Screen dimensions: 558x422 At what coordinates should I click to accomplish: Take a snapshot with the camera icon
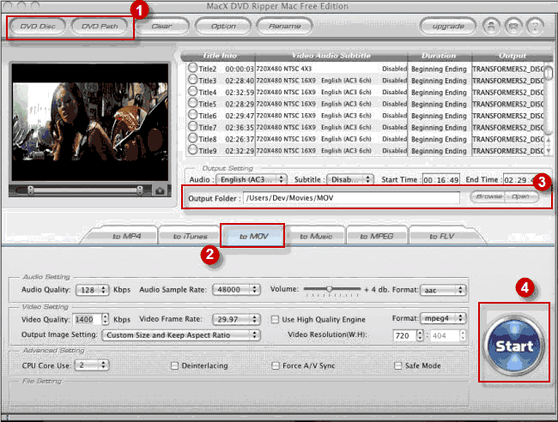tap(160, 191)
